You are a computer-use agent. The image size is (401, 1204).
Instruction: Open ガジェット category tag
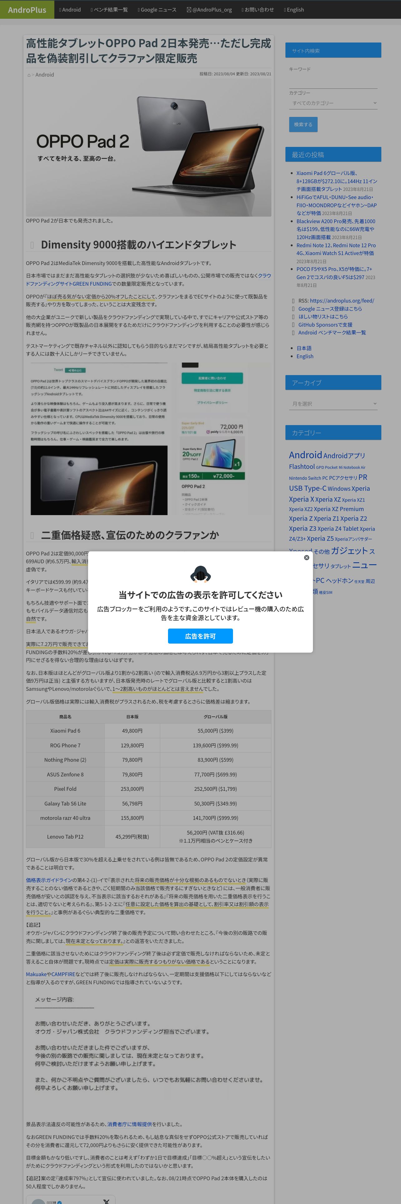pyautogui.click(x=350, y=551)
